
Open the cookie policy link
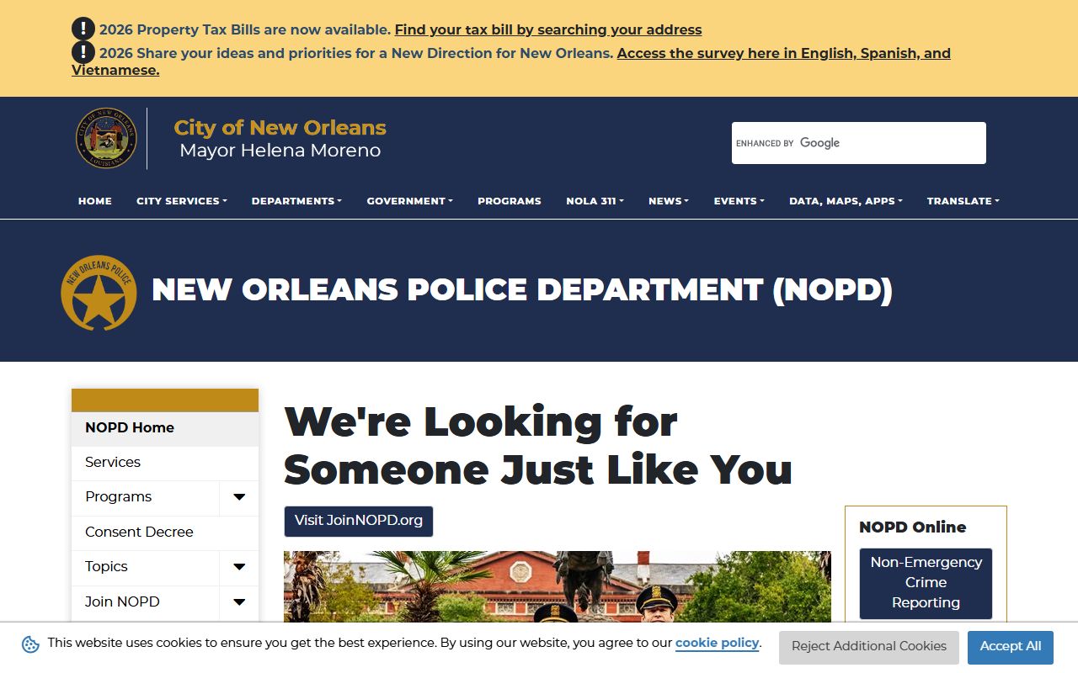[x=718, y=643]
